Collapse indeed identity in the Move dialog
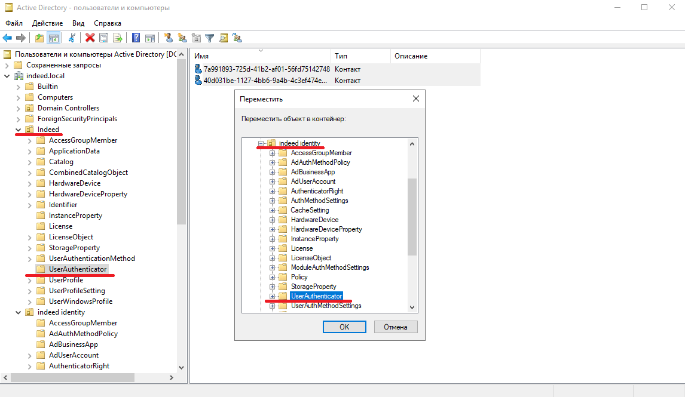 (x=261, y=143)
